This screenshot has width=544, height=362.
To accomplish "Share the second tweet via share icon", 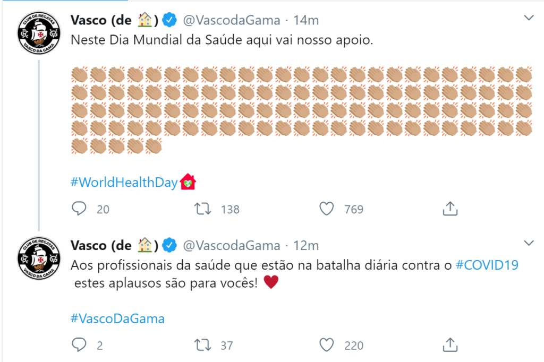I will coord(450,345).
